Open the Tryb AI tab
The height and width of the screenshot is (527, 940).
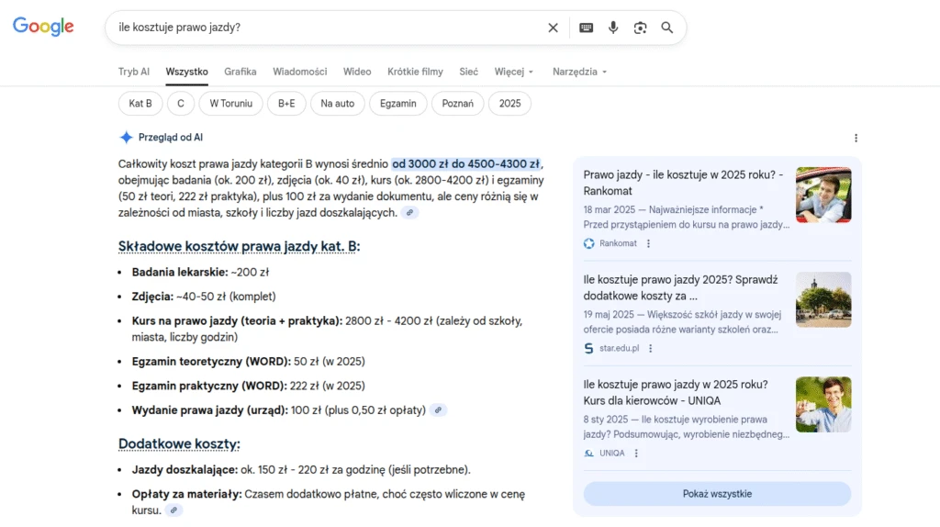click(134, 72)
